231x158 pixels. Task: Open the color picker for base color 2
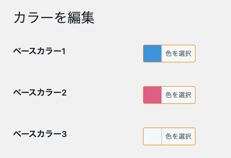click(x=178, y=95)
